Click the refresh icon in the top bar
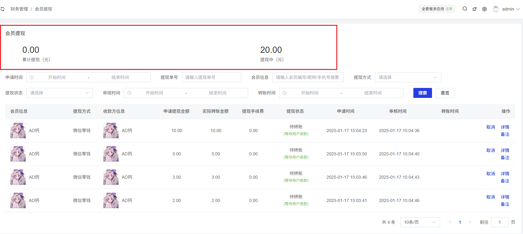 coord(2,9)
